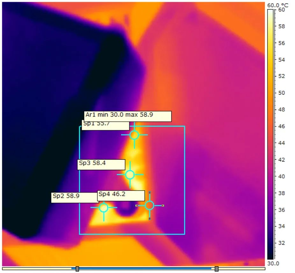
Task: Click the left handle of the temperature span slider
Action: point(77,269)
